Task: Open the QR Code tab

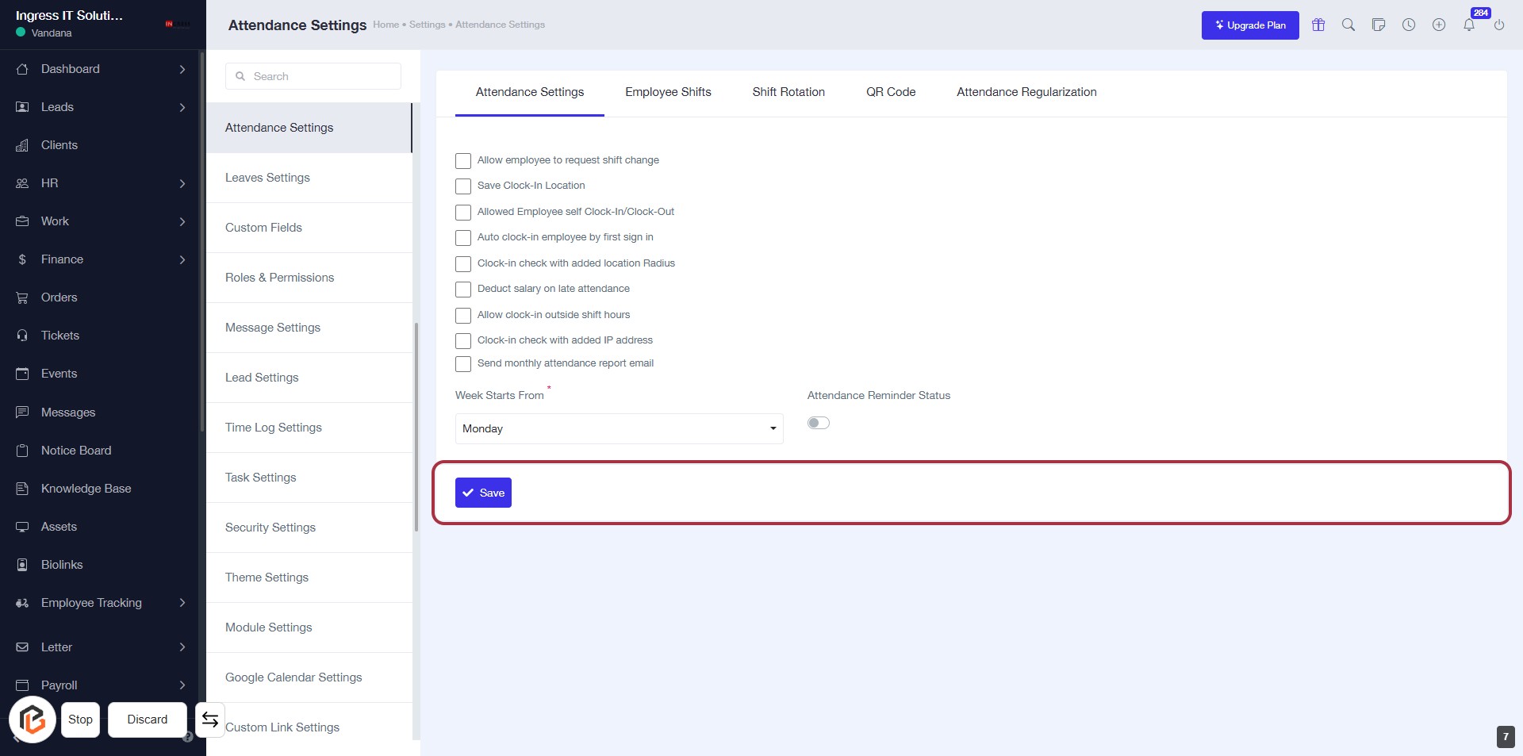Action: pyautogui.click(x=891, y=92)
